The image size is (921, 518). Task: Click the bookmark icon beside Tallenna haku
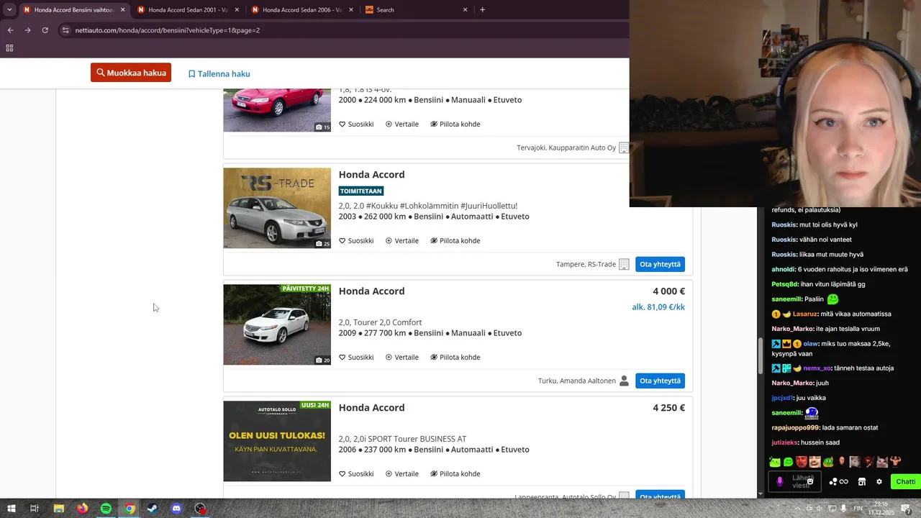[x=191, y=74]
